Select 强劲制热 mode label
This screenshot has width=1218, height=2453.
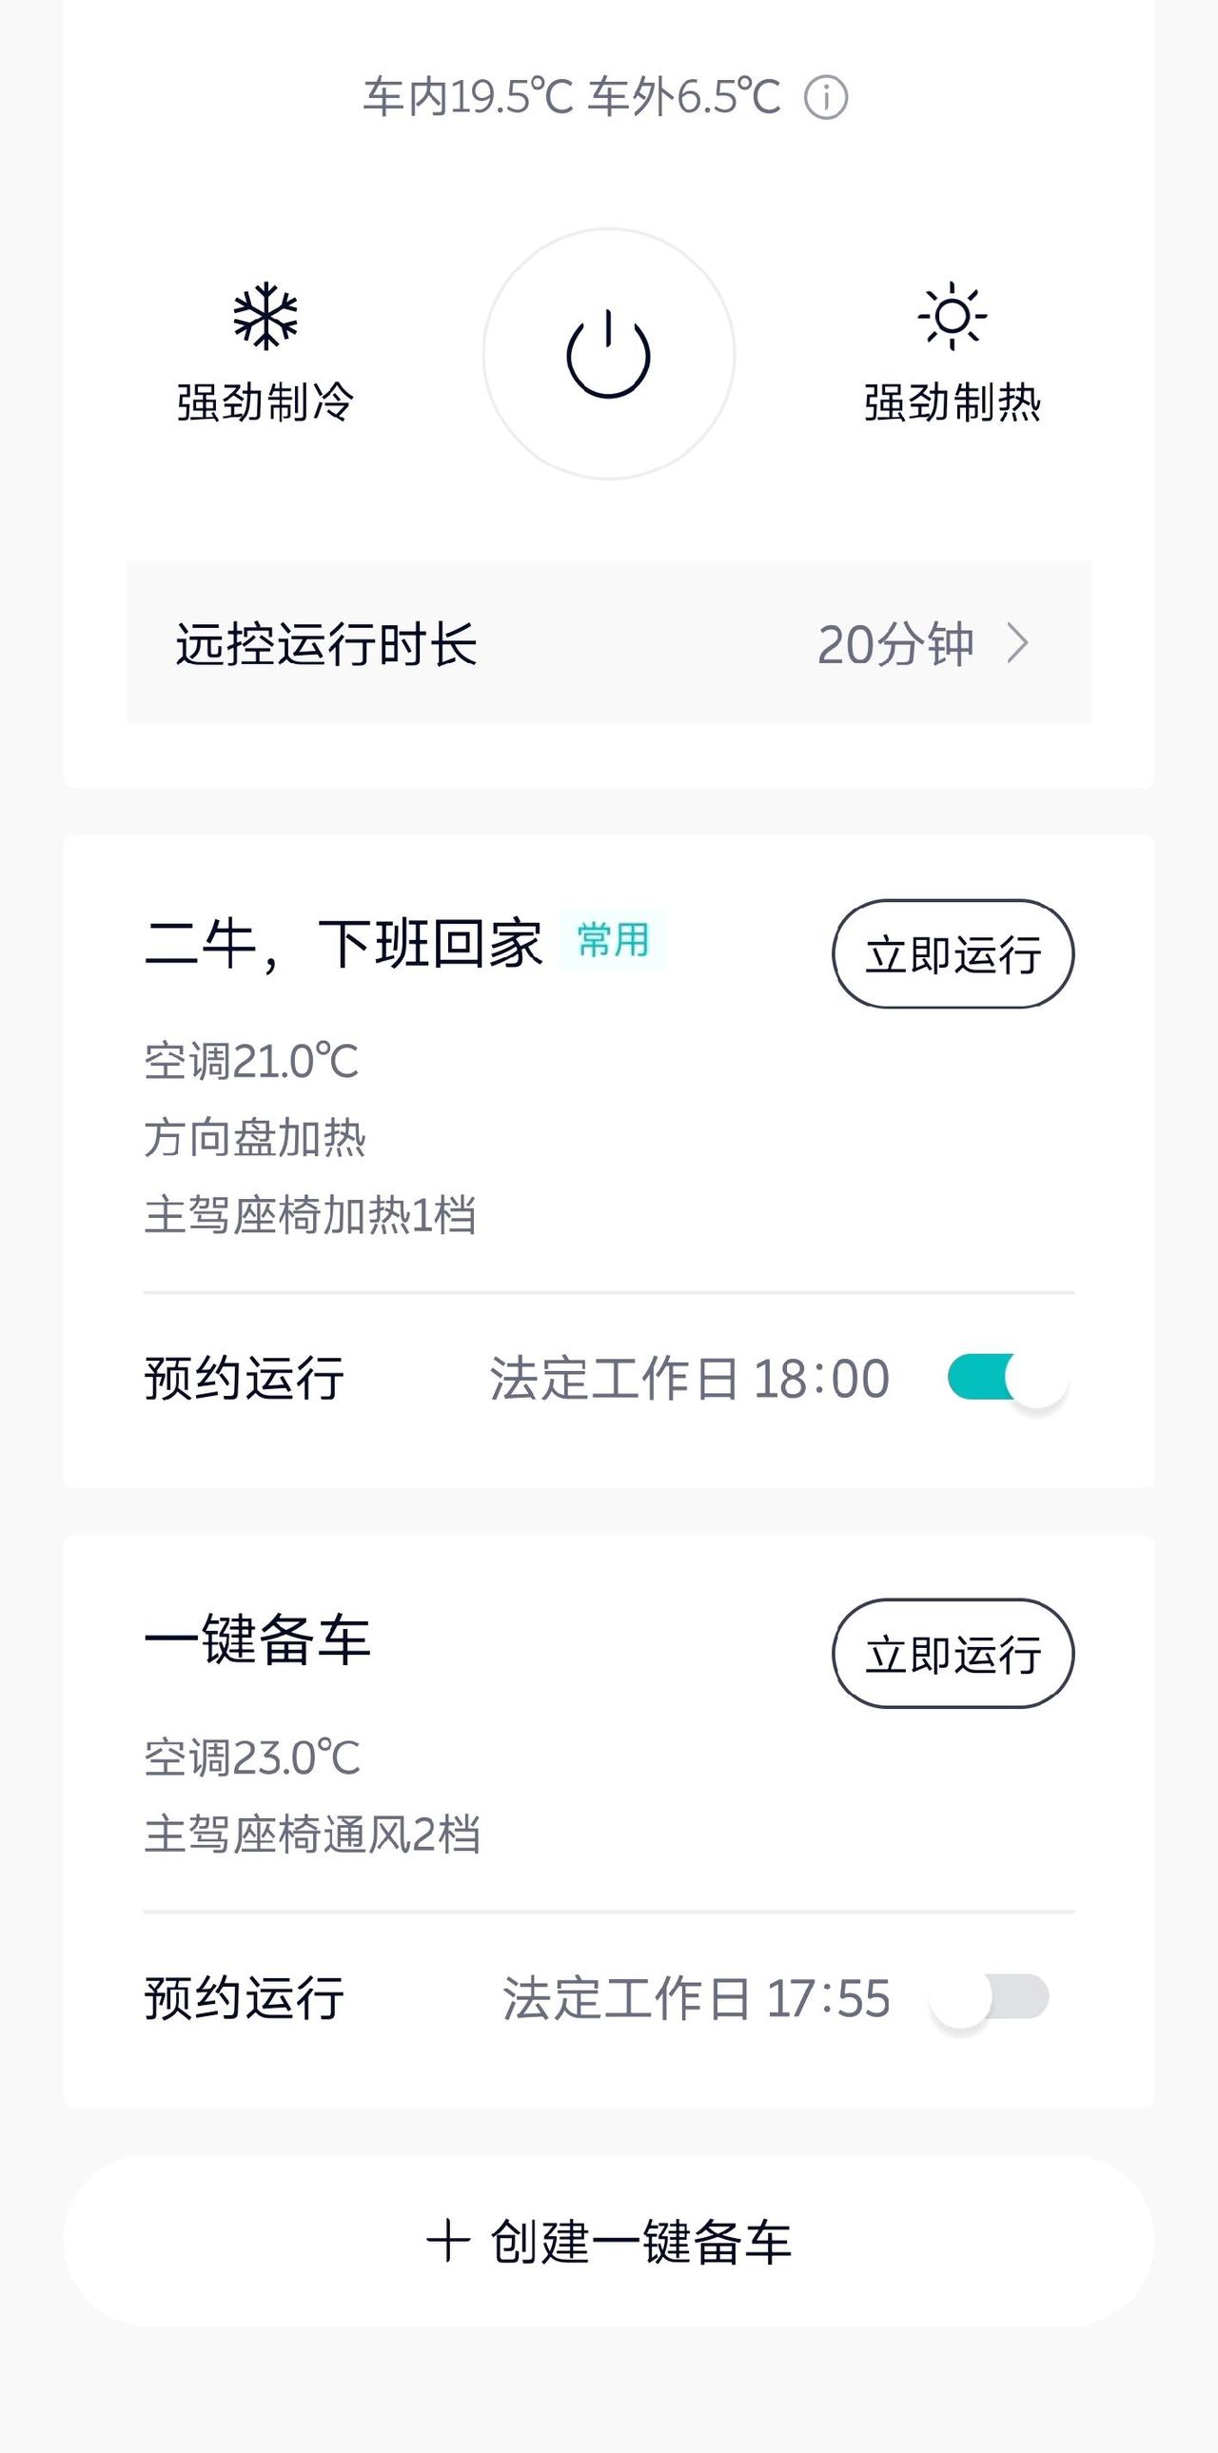tap(953, 402)
